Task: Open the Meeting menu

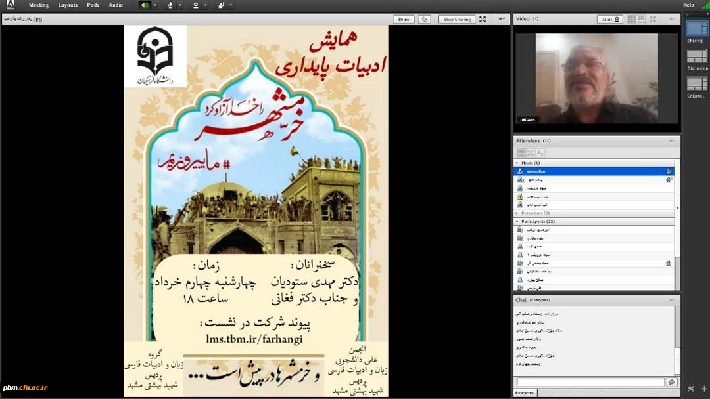Action: coord(39,5)
